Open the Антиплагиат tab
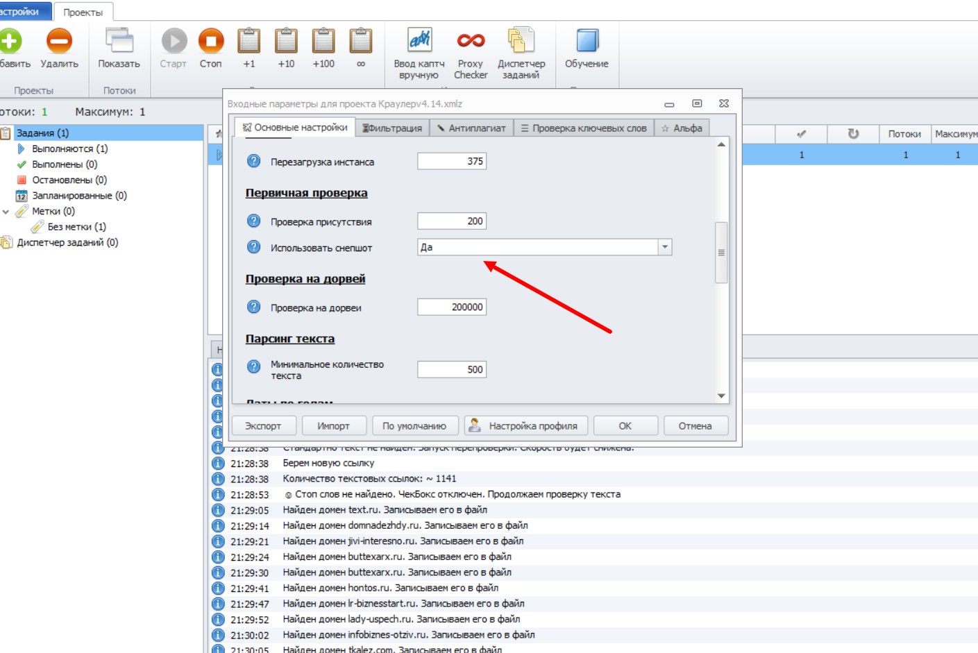978x653 pixels. [x=471, y=128]
